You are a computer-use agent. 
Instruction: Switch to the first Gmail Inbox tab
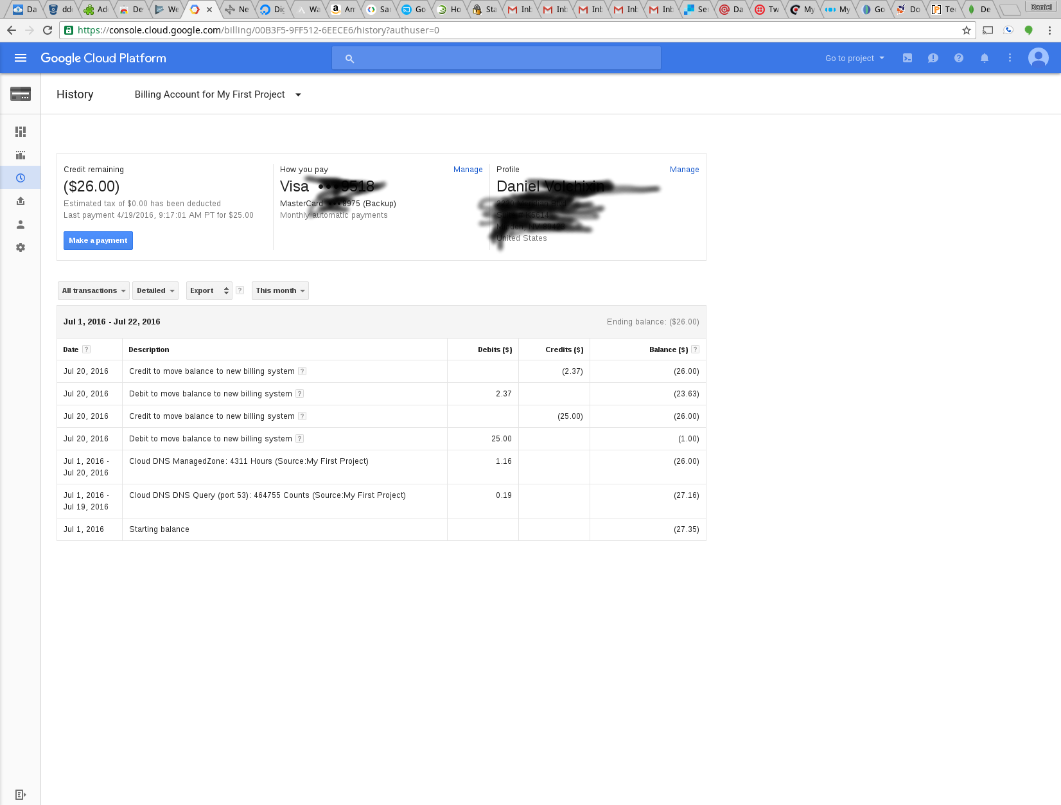pos(520,9)
